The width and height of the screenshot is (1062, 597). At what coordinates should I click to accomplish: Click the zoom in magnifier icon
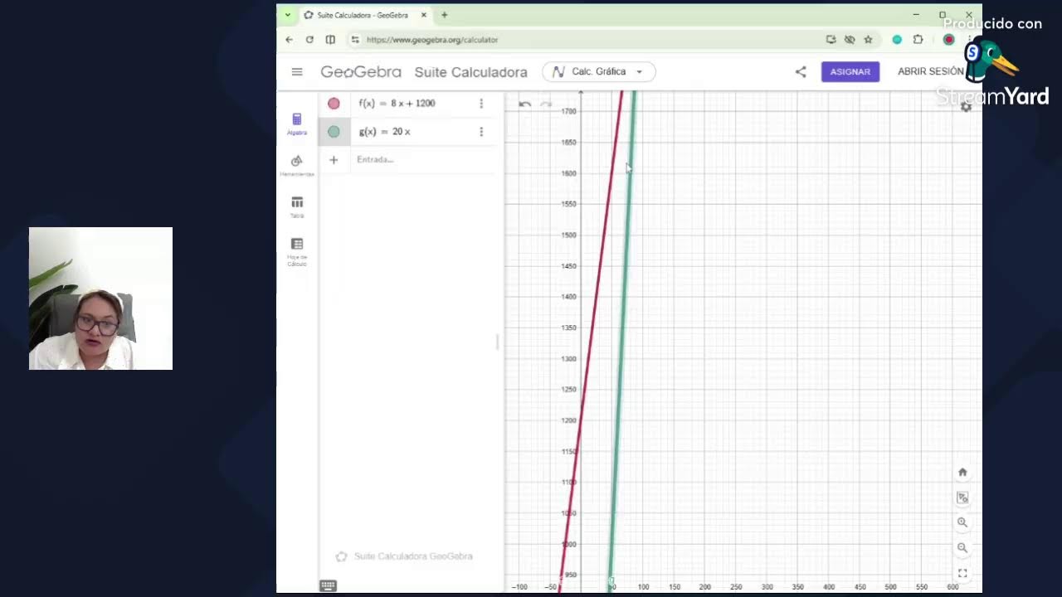[x=962, y=522]
